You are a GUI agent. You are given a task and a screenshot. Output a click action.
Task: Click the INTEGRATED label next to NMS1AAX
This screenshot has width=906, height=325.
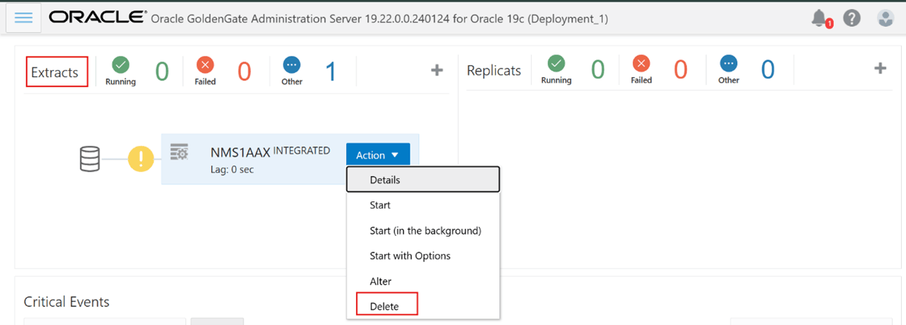click(x=302, y=150)
